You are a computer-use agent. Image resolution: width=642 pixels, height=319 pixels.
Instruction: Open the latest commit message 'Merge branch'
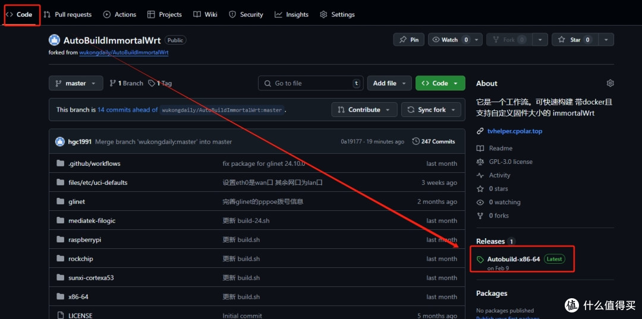(163, 141)
